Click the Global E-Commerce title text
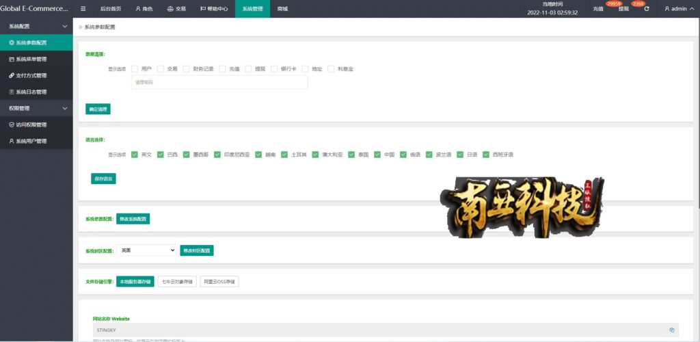The height and width of the screenshot is (342, 700). [x=34, y=8]
